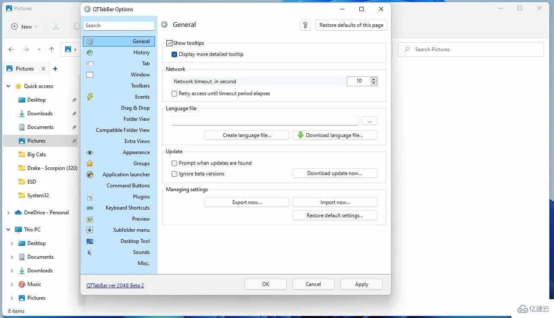This screenshot has height=318, width=554.
Task: Click the Subfolder menu arrow icon
Action: tap(90, 230)
